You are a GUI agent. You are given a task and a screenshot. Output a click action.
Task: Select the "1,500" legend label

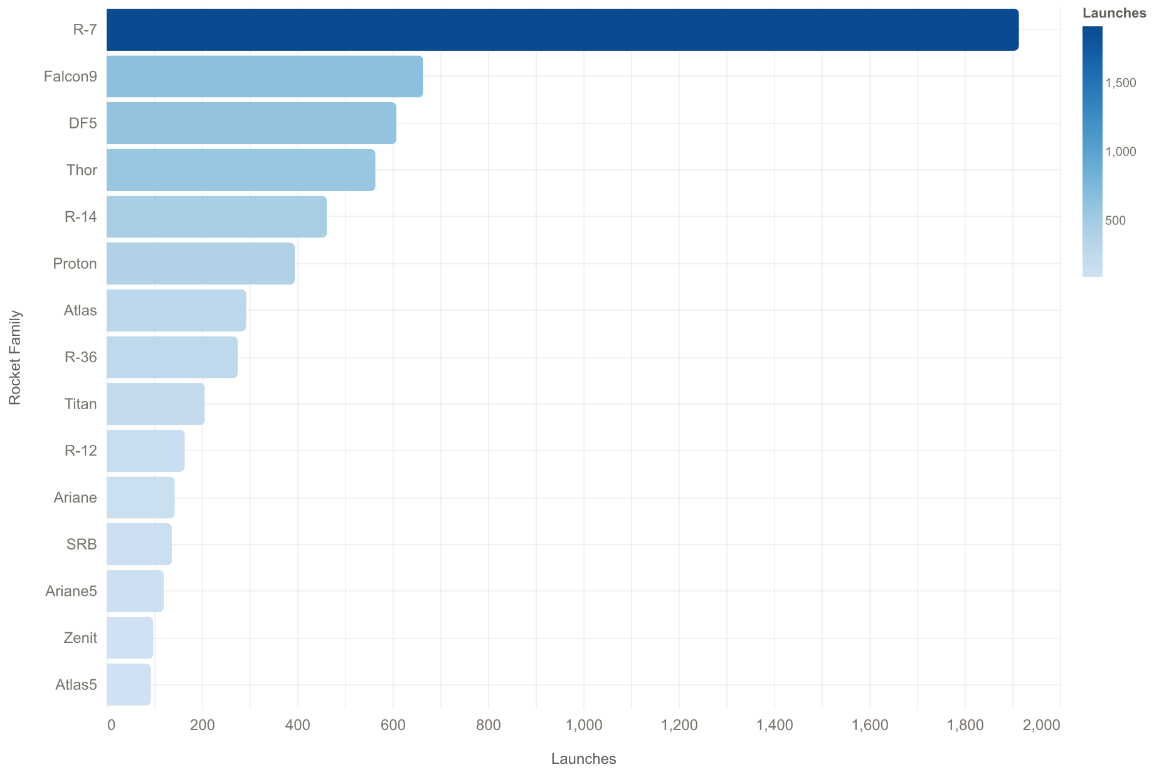click(x=1121, y=83)
